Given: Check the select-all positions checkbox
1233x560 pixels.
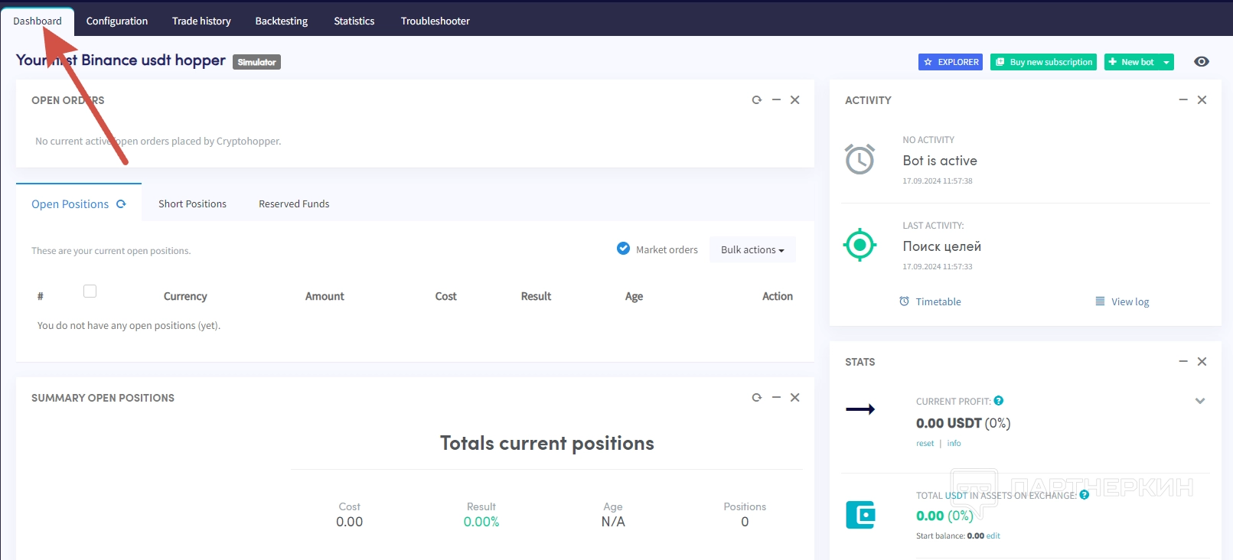Looking at the screenshot, I should pos(90,291).
